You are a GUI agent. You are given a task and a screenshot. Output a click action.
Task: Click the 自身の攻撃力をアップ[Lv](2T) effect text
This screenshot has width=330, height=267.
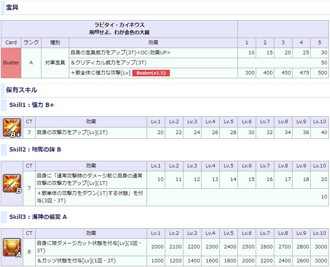[72, 133]
